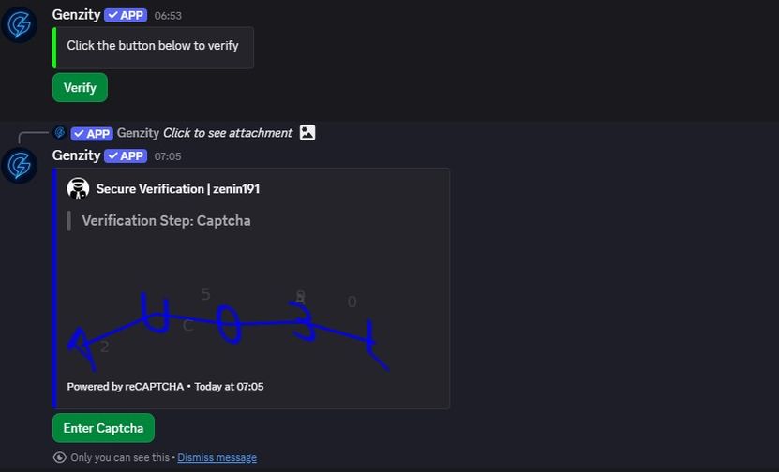Click the APP badge in the 06:53 message header
Viewport: 779px width, 472px height.
pos(126,15)
